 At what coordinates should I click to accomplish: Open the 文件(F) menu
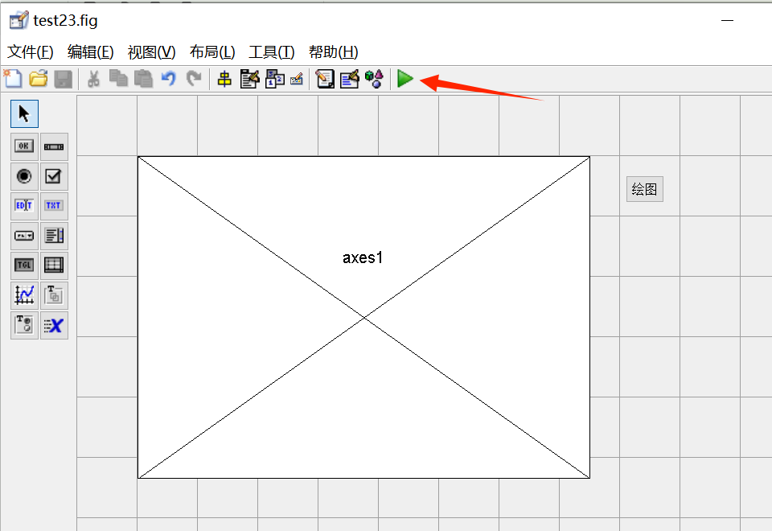tap(30, 52)
